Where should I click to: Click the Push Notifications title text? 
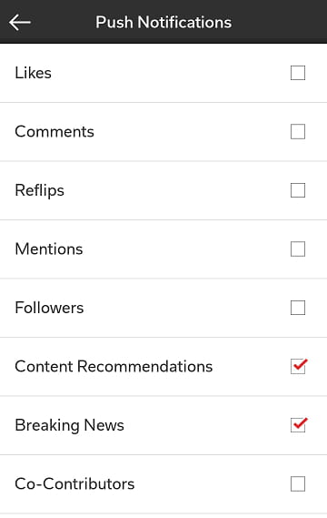click(x=163, y=23)
